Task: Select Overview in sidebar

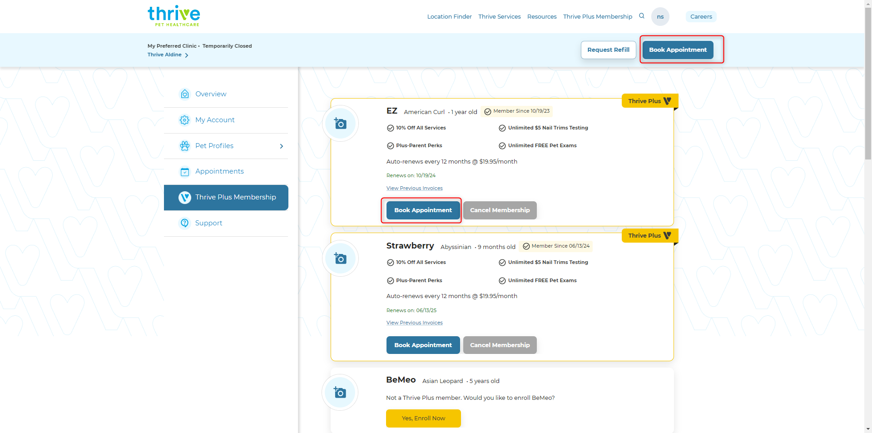Action: pyautogui.click(x=226, y=94)
